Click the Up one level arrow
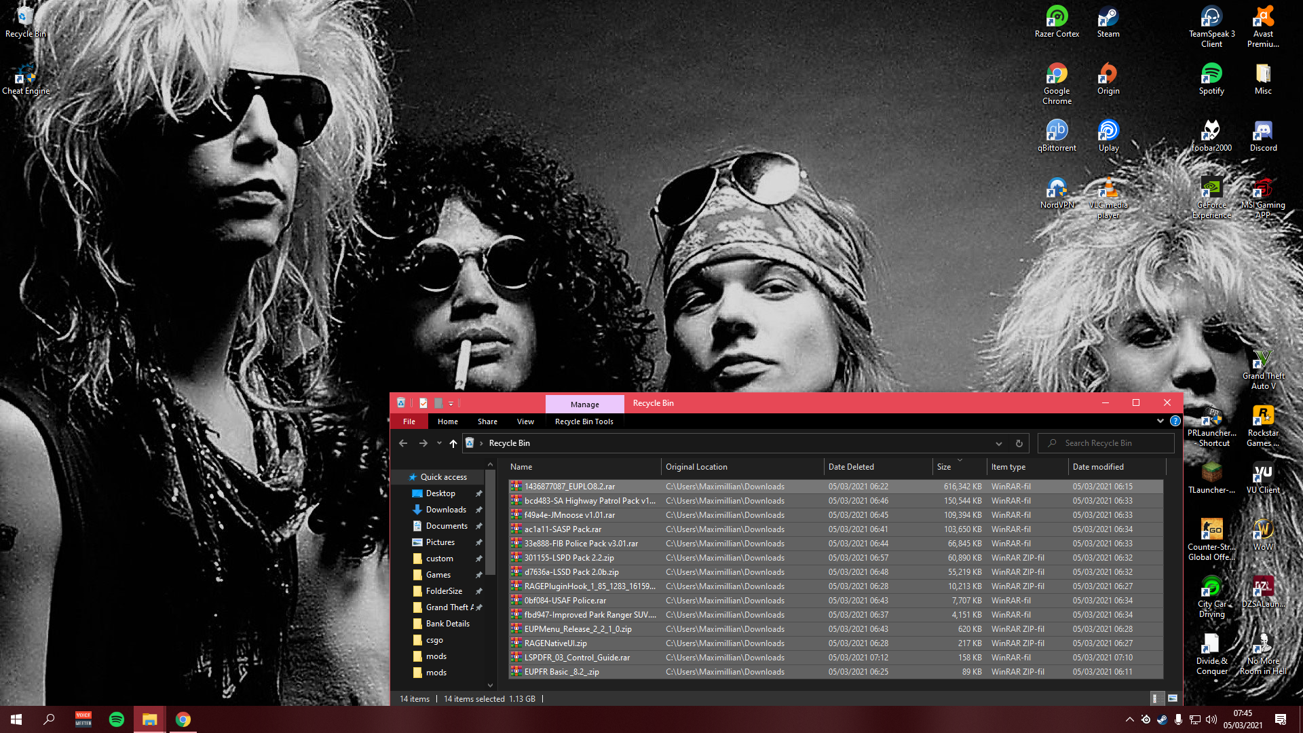Viewport: 1303px width, 733px height. coord(453,443)
